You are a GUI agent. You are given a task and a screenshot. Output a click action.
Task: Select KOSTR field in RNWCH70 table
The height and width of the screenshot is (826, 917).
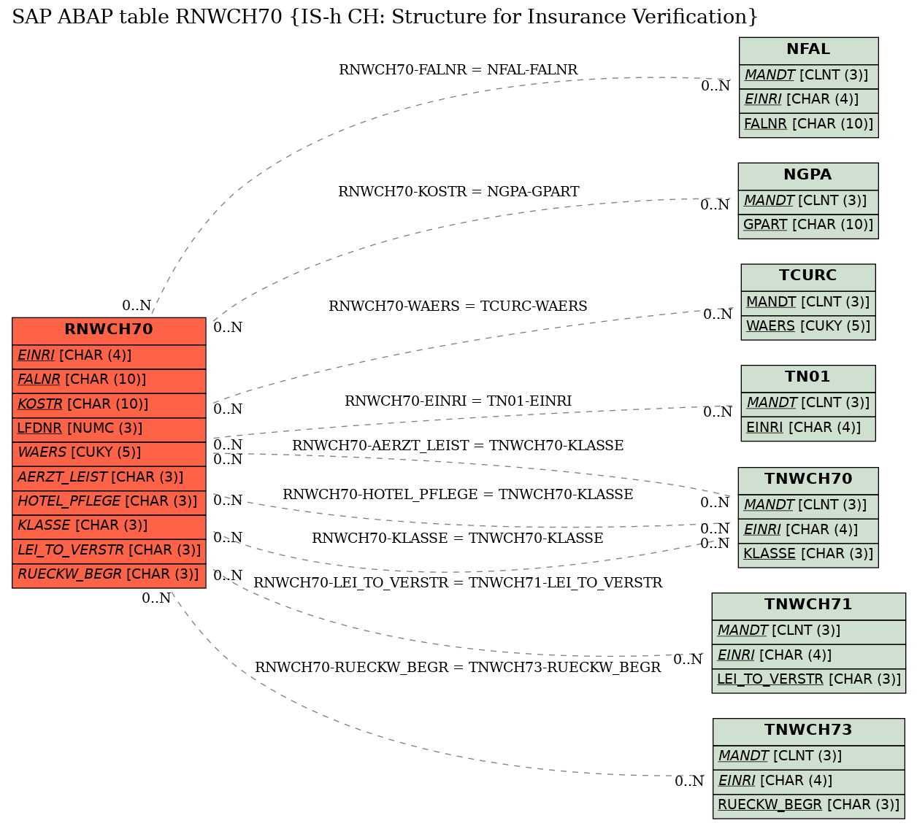click(x=109, y=404)
